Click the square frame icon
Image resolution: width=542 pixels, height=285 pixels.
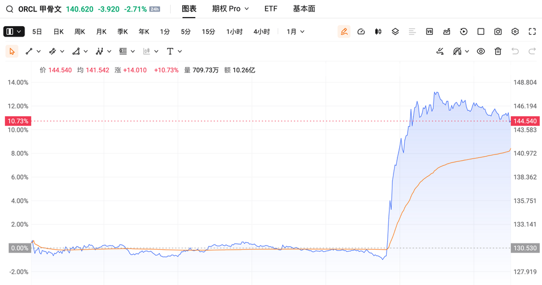point(481,31)
